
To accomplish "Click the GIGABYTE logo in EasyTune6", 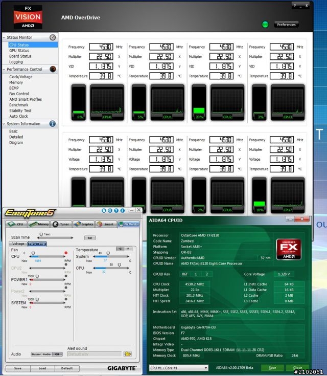I will pos(122,368).
